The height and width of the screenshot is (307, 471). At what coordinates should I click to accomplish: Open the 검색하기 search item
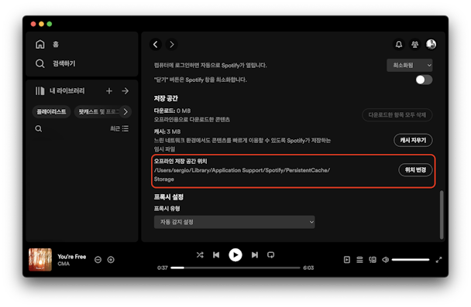55,63
